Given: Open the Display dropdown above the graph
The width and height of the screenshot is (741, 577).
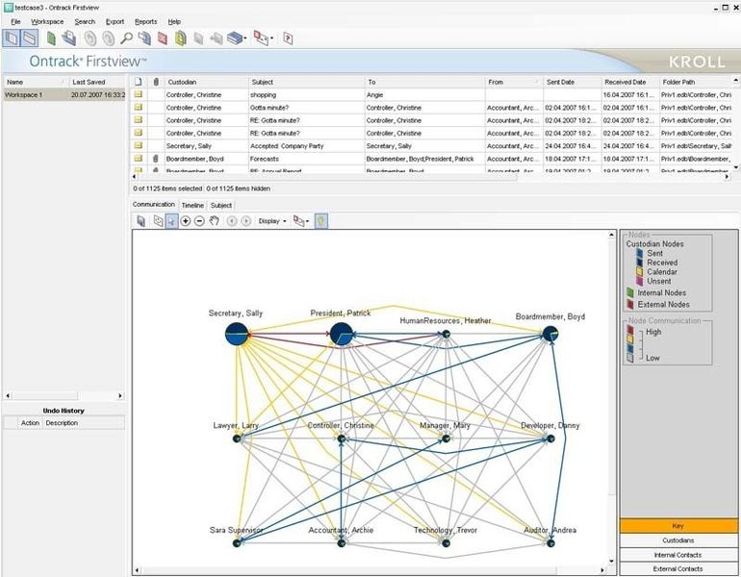Looking at the screenshot, I should click(x=271, y=221).
